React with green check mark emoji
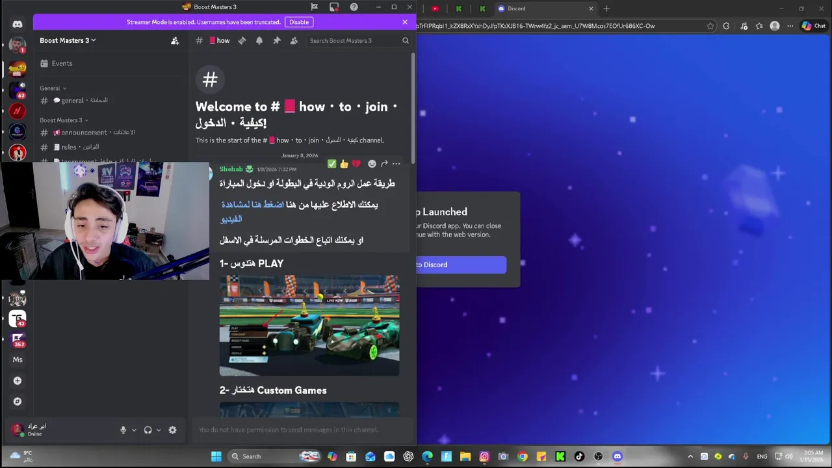Viewport: 832px width, 468px height. pyautogui.click(x=332, y=164)
